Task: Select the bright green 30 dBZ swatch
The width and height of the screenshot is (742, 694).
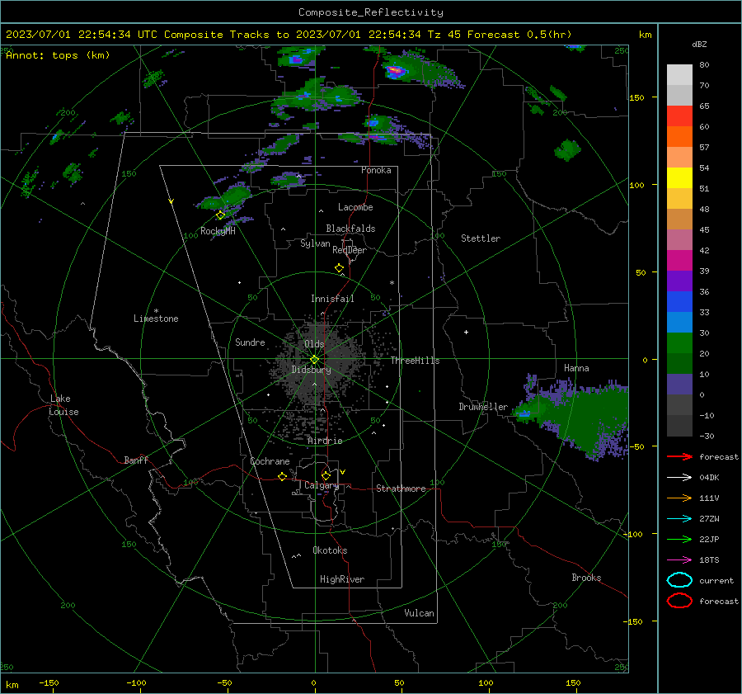Action: tap(679, 342)
